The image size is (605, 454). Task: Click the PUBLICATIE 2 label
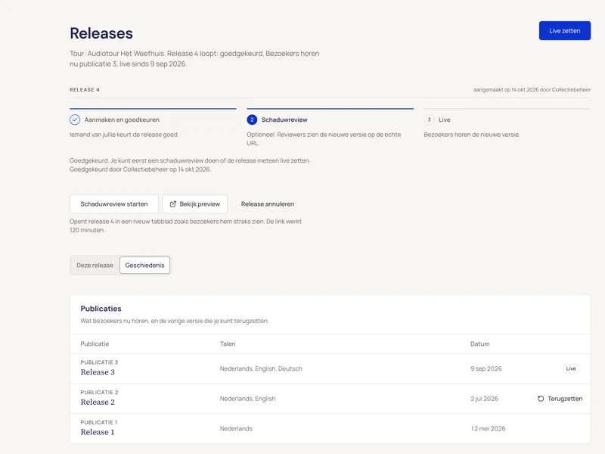(100, 393)
